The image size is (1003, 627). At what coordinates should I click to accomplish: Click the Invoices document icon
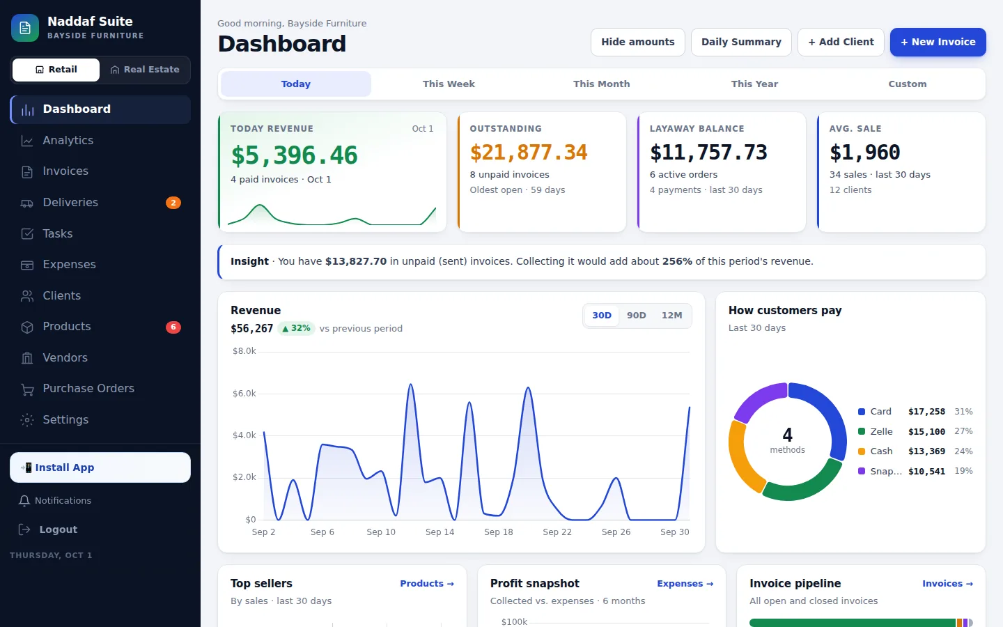click(x=27, y=171)
